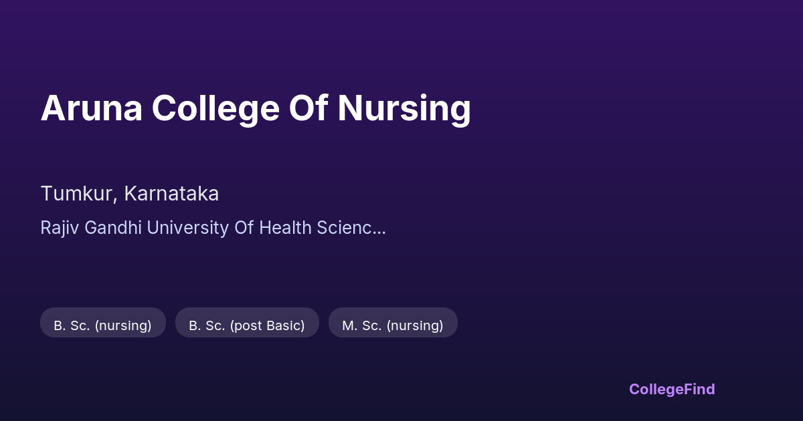
Task: Click "(post Basic)" inside the middle chip
Action: click(267, 325)
